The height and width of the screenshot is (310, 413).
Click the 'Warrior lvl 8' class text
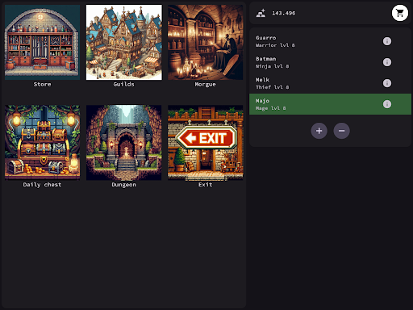point(275,45)
